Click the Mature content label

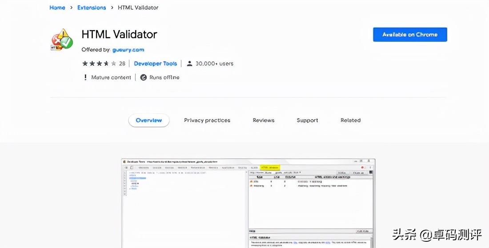pyautogui.click(x=111, y=77)
